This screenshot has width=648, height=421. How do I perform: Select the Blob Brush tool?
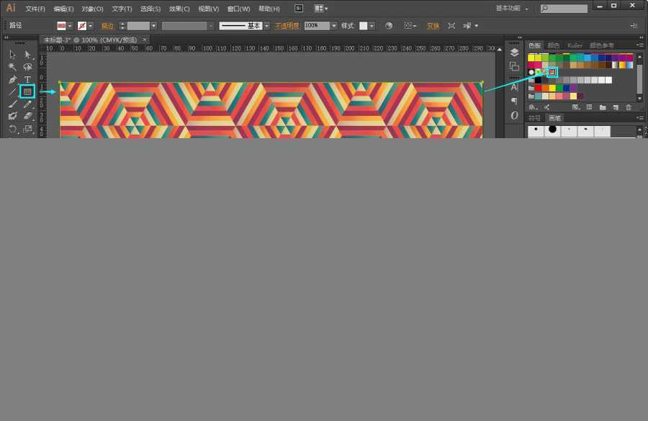12,117
